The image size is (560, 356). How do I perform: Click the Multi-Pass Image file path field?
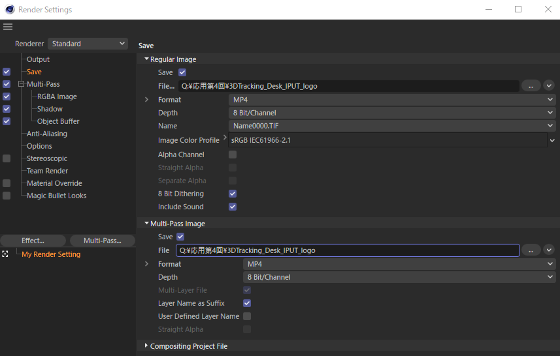pos(348,250)
